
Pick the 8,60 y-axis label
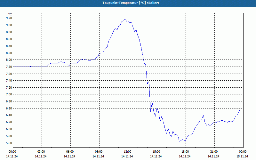(9, 39)
